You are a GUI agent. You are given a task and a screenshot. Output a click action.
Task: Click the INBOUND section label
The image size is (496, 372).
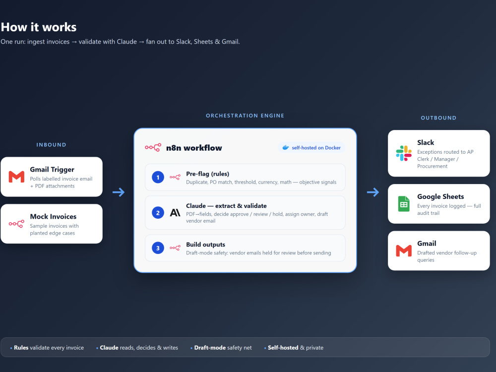coord(51,145)
